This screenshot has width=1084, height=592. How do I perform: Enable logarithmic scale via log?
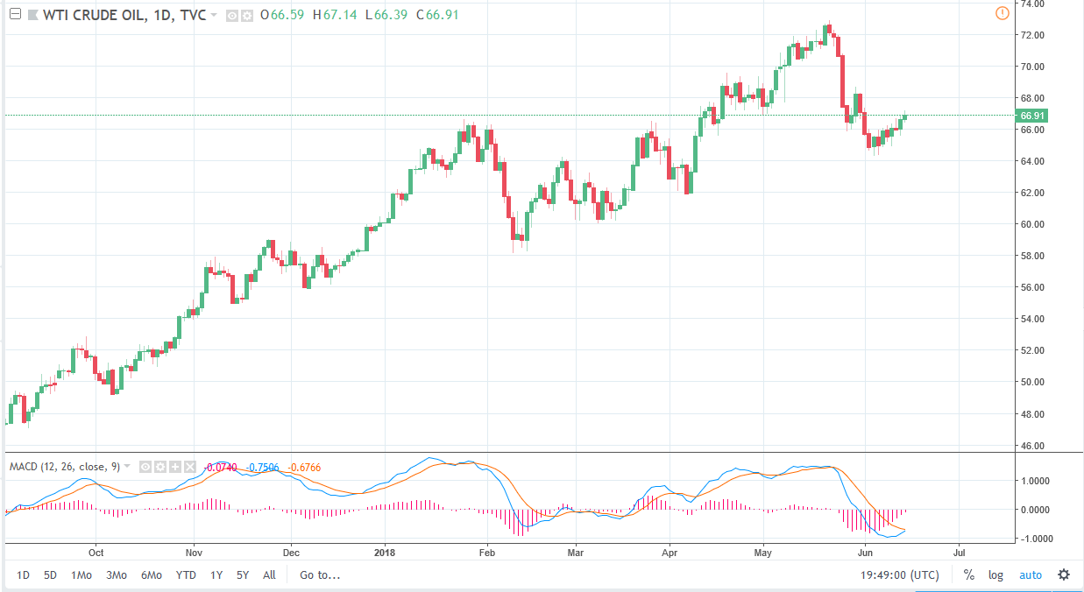point(995,575)
